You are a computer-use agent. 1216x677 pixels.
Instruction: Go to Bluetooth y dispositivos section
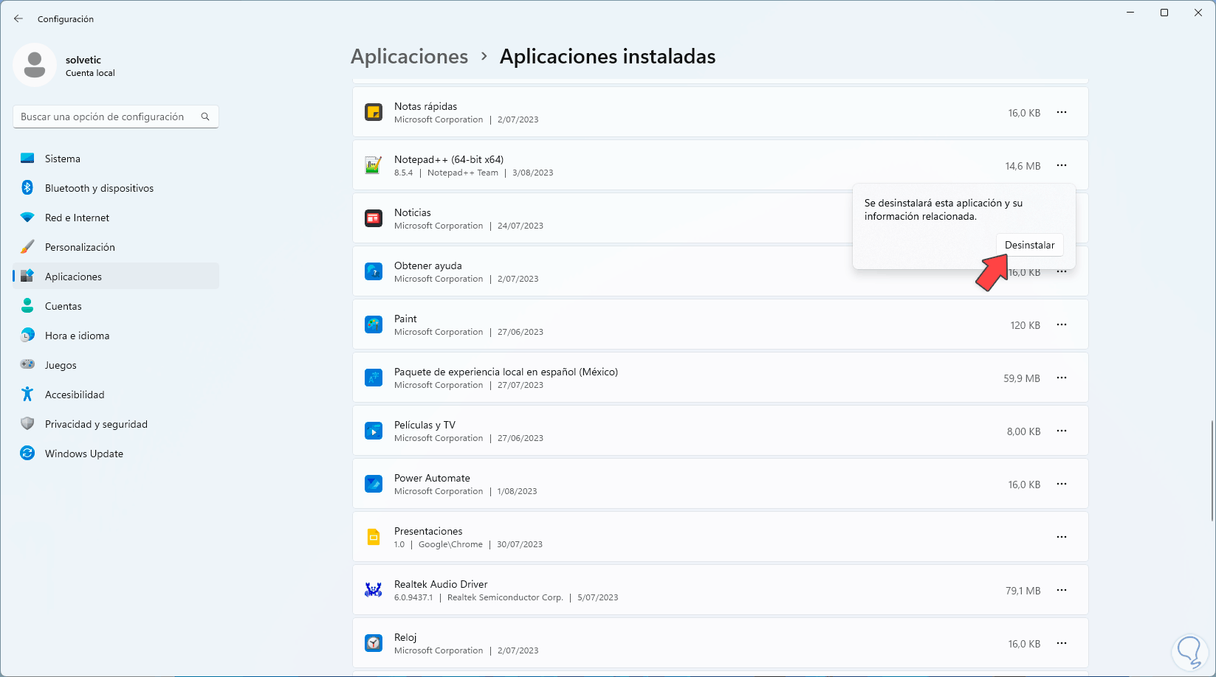point(99,188)
